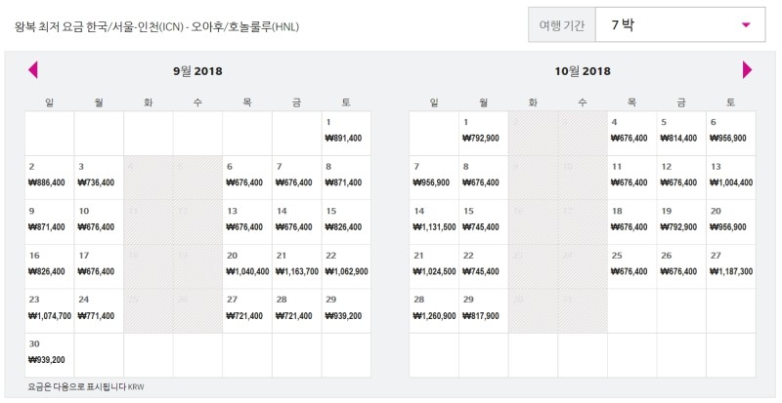Advance to next month with right pink arrow
This screenshot has height=403, width=782.
click(x=747, y=69)
